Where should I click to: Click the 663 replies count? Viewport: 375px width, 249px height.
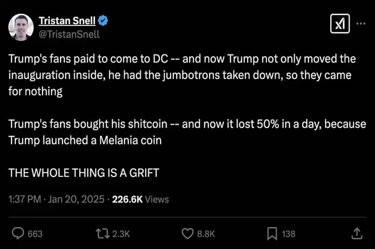(x=35, y=234)
